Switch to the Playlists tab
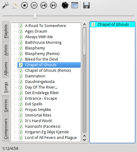This screenshot has width=137, height=152. coord(6,31)
